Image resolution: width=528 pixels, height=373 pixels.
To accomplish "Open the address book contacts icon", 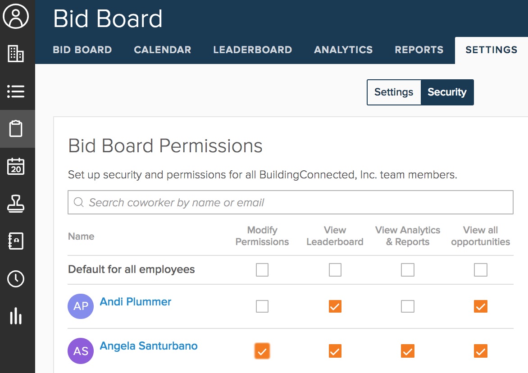I will [16, 241].
